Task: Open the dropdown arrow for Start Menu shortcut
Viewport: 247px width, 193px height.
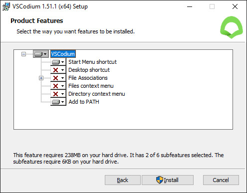Action: pos(62,62)
